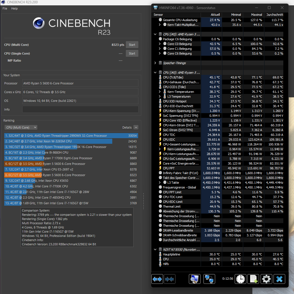The height and width of the screenshot is (294, 294).
Task: Open the HWiNFO remote network computers icon
Action: pos(209,279)
